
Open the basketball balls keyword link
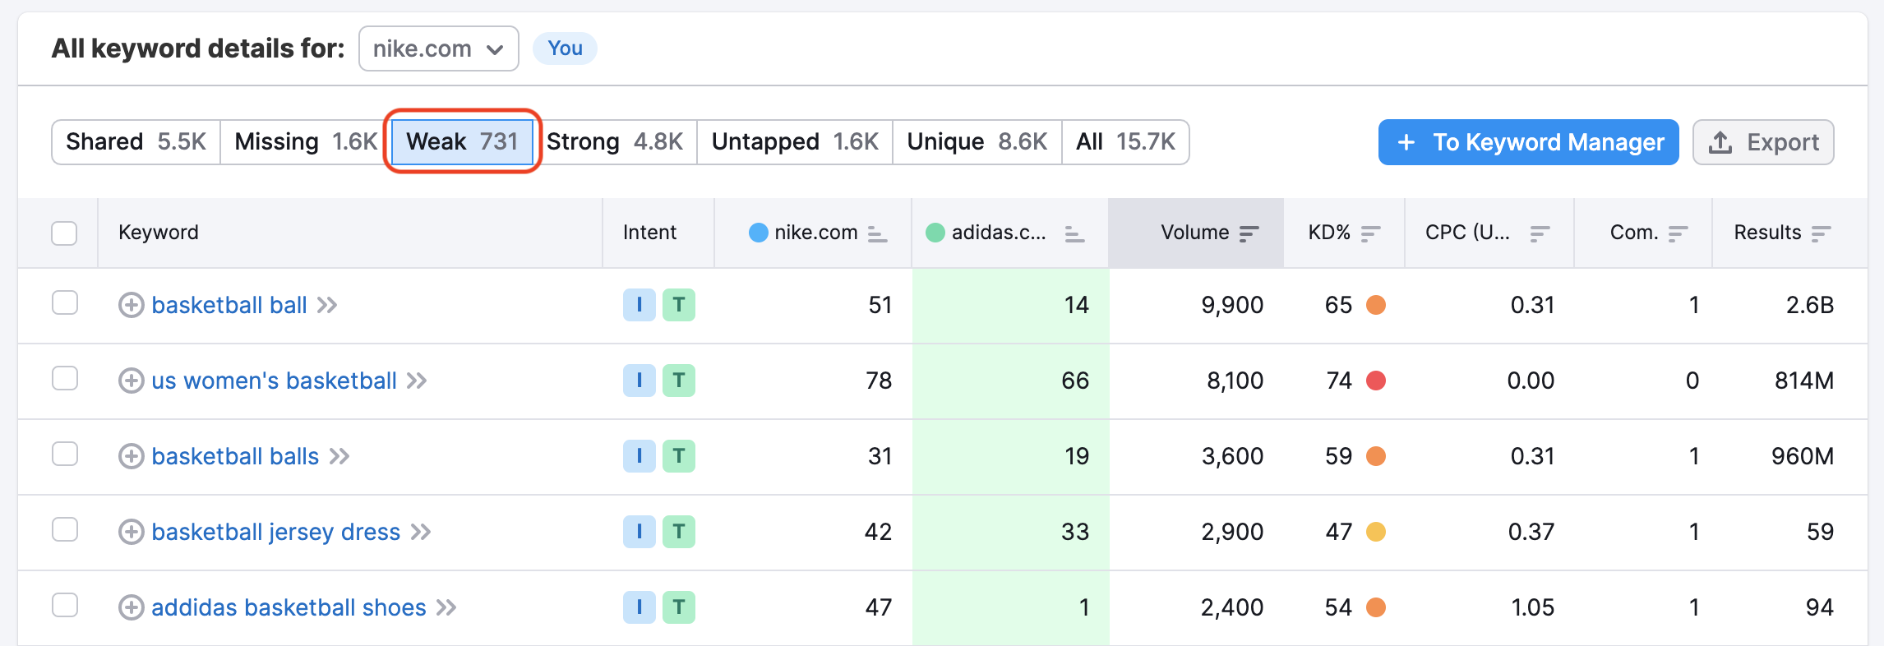(235, 456)
